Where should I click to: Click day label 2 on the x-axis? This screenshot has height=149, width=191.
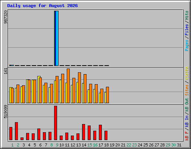point(18,145)
